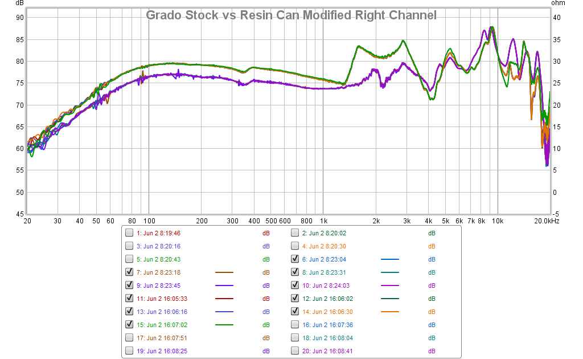Turn on the checkbox for trace 19: Jun 2 16:08:25
The width and height of the screenshot is (583, 359).
(129, 350)
